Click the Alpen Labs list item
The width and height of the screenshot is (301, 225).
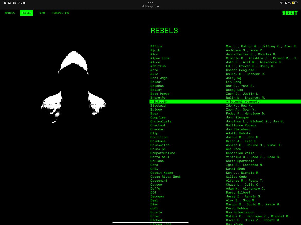point(160,58)
